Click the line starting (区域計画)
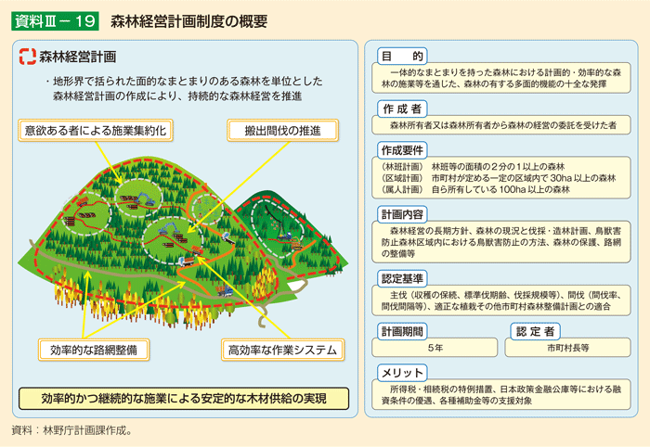The height and width of the screenshot is (447, 650). coord(499,178)
